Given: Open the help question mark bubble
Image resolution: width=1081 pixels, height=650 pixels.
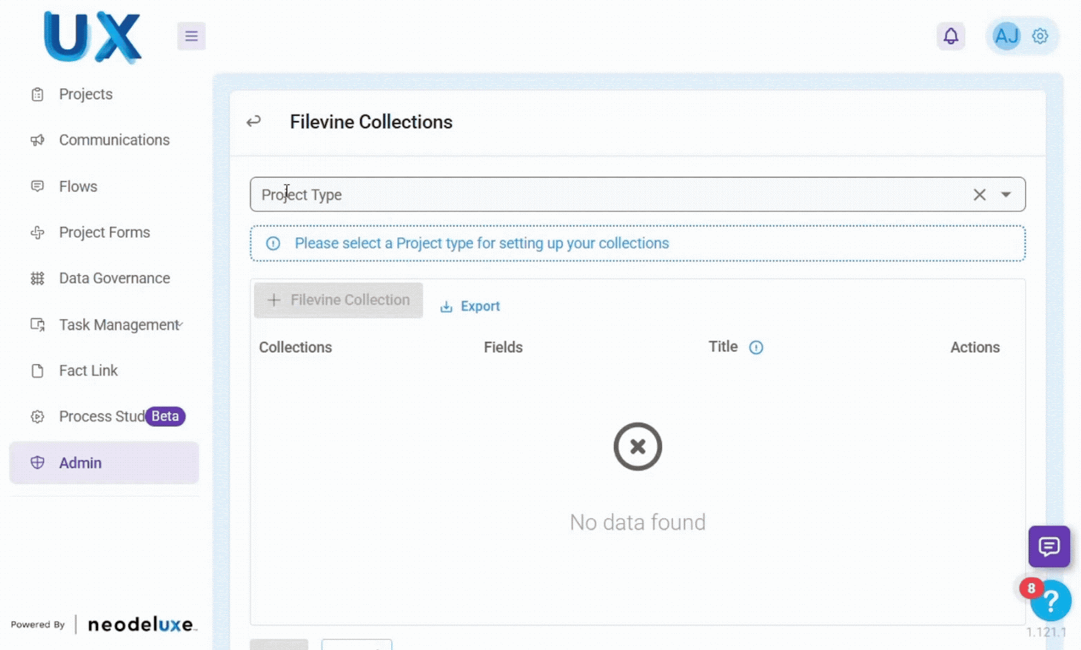Looking at the screenshot, I should tap(1051, 601).
